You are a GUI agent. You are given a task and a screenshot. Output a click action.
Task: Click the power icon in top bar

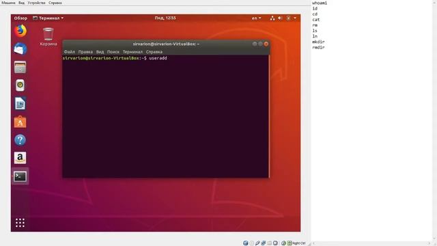coord(288,18)
